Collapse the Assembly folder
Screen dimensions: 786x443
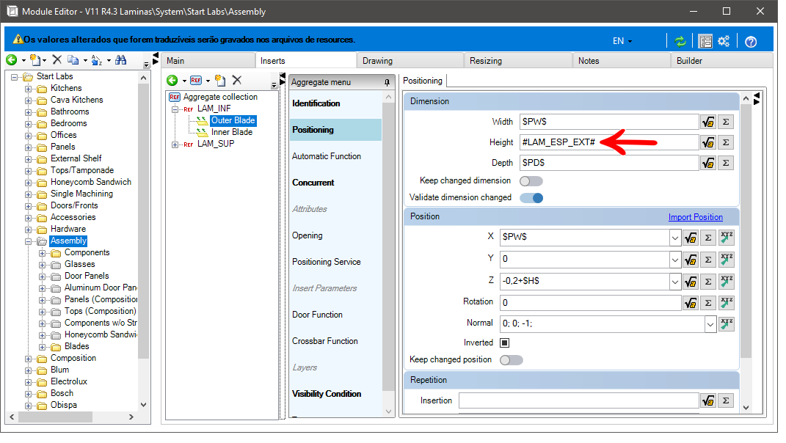29,241
